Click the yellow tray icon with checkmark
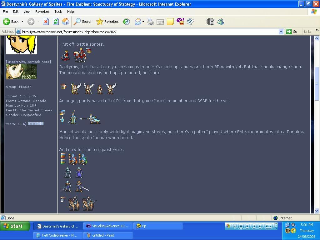320x240 pixels. point(293,231)
